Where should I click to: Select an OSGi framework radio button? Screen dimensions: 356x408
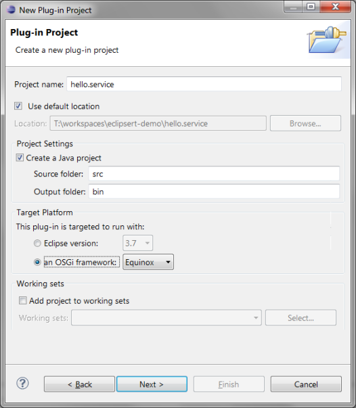pyautogui.click(x=37, y=262)
